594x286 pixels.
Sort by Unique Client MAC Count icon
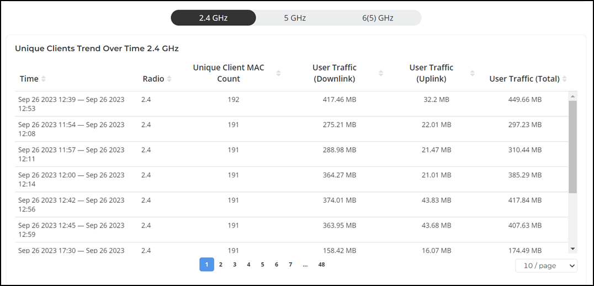coord(278,73)
